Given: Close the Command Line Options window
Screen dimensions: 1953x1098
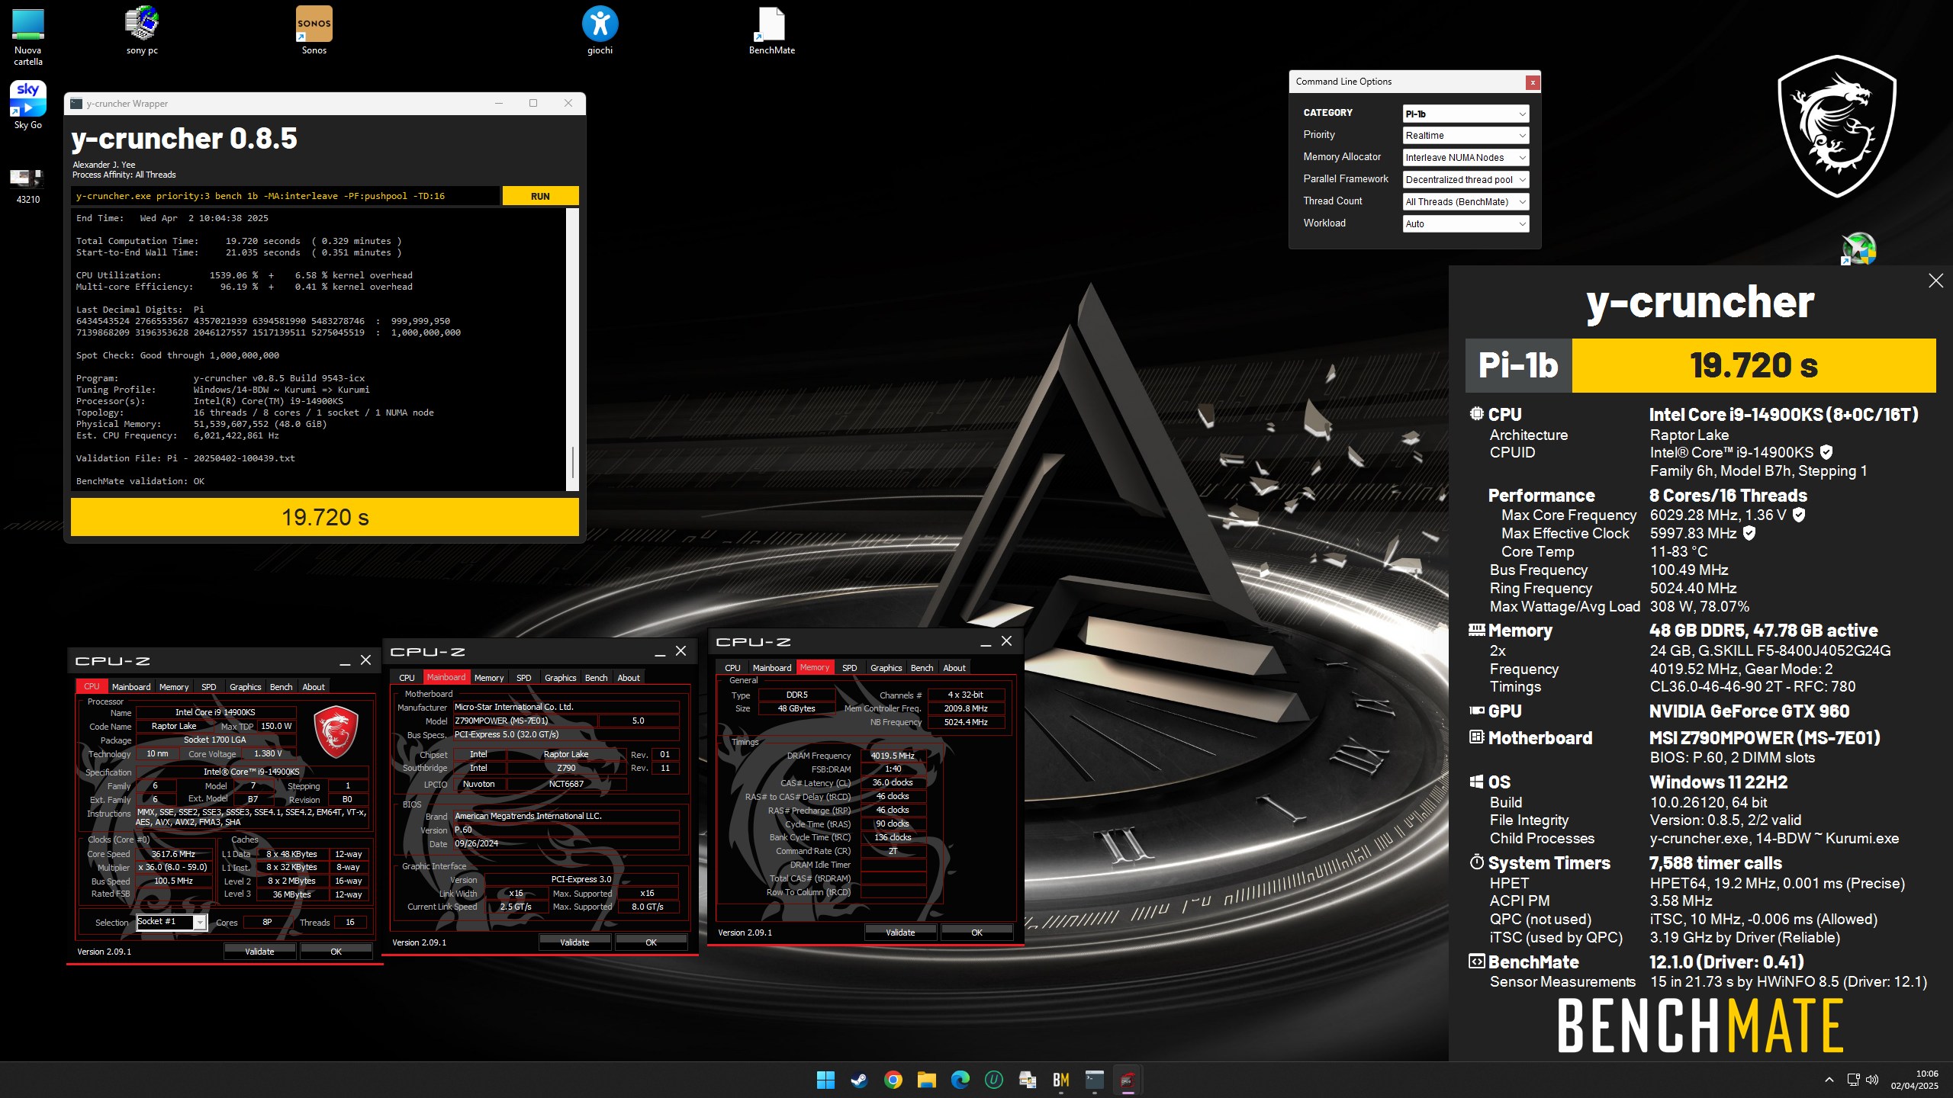Looking at the screenshot, I should pos(1532,82).
